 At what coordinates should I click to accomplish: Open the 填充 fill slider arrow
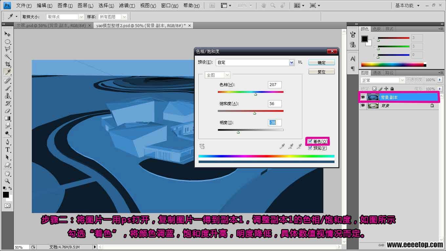[x=440, y=89]
